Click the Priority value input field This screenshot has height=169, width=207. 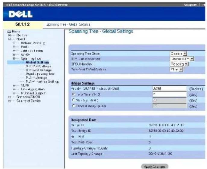click(x=170, y=88)
